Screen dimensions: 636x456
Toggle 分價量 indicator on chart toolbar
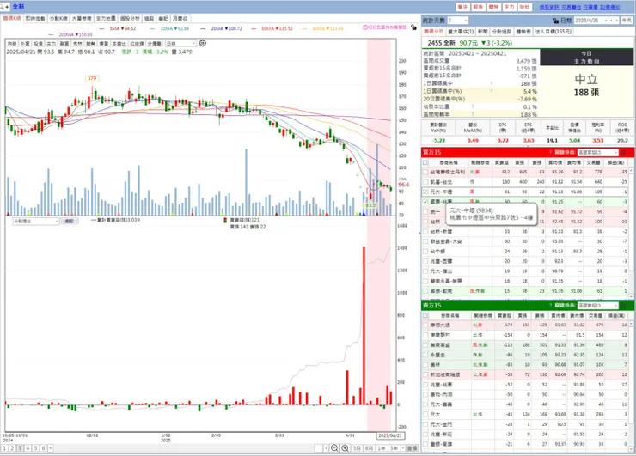point(154,44)
